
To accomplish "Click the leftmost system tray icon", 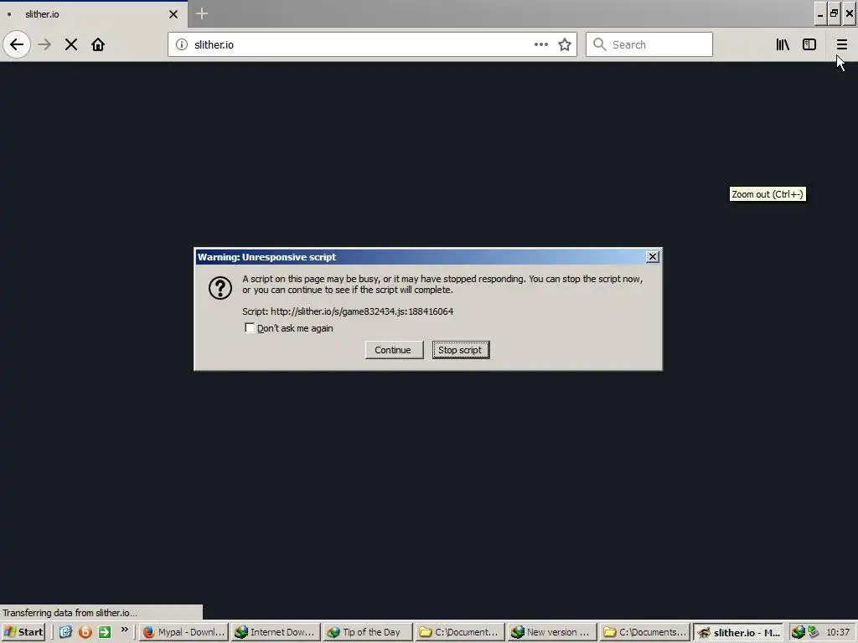I will tap(798, 632).
